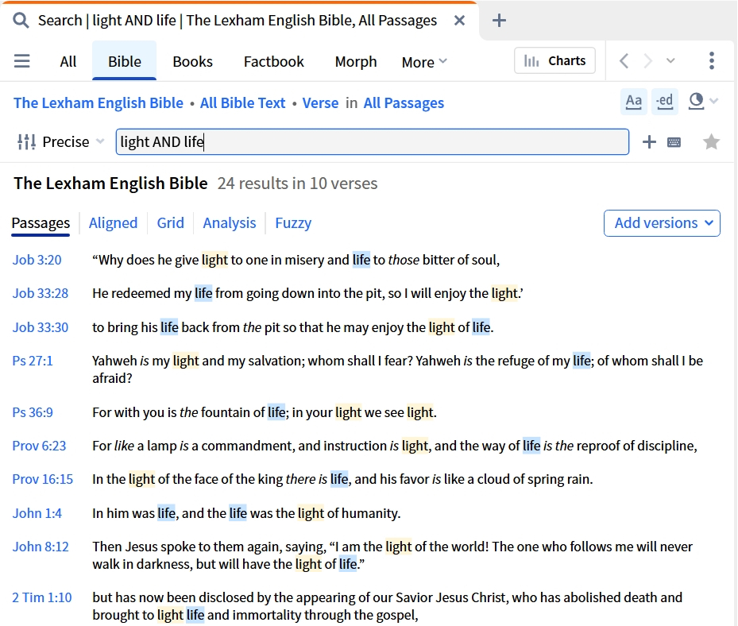Viewport: 738px width, 626px height.
Task: Open Ps 36:9 reference
Action: coord(33,412)
